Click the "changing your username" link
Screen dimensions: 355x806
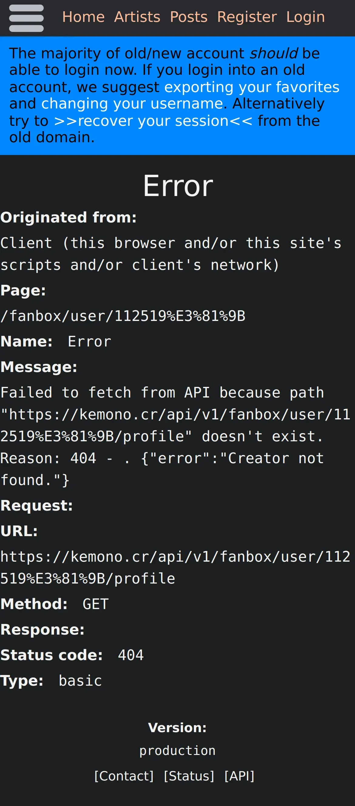(134, 104)
